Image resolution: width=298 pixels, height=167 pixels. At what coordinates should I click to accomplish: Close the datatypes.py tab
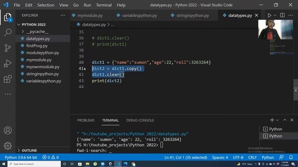[x=257, y=15]
